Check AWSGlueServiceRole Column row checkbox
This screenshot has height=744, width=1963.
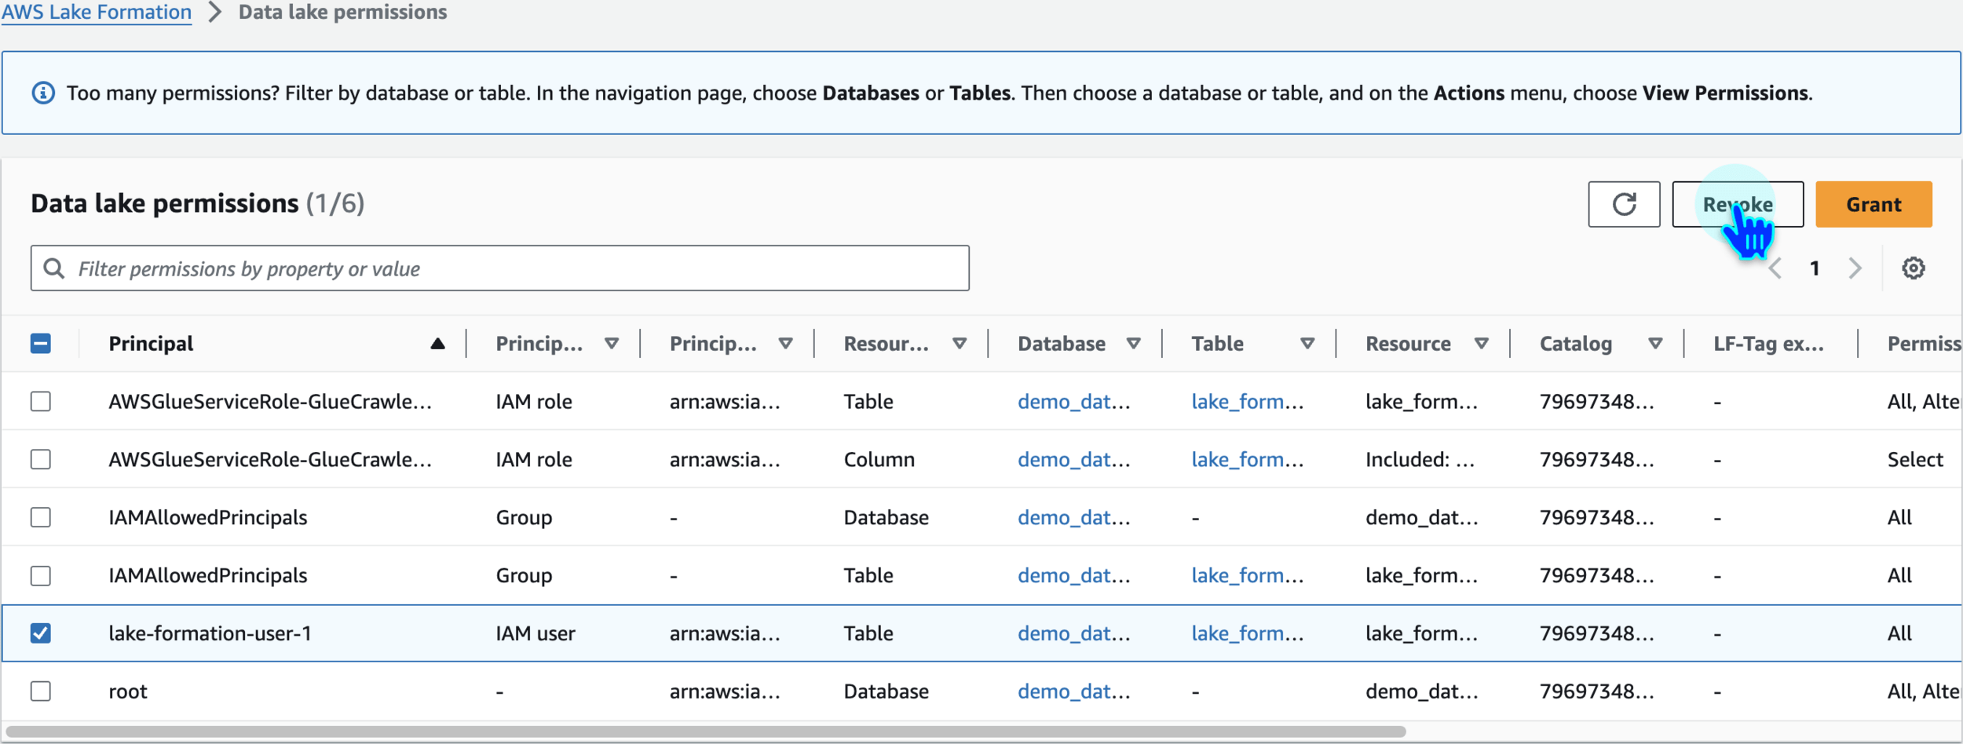click(41, 459)
